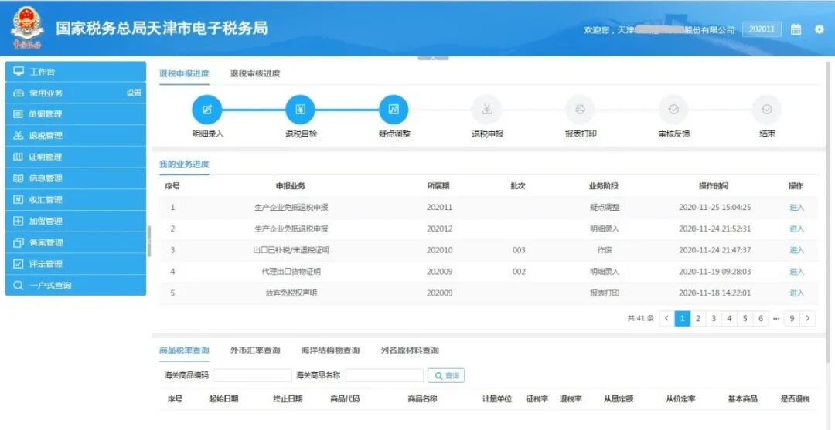
Task: Click the 退税率 column header
Action: tap(571, 398)
